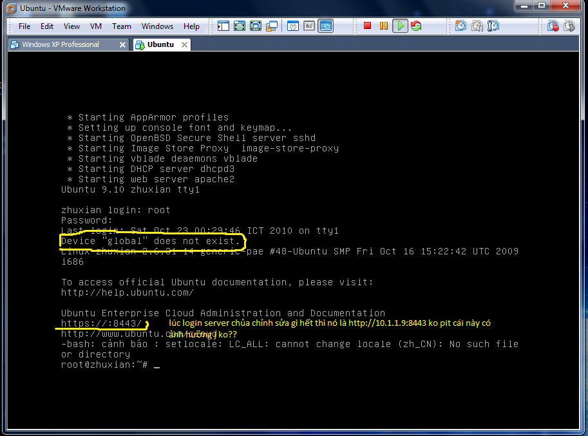The width and height of the screenshot is (588, 436).
Task: Power on the VM with green play button
Action: pos(400,26)
